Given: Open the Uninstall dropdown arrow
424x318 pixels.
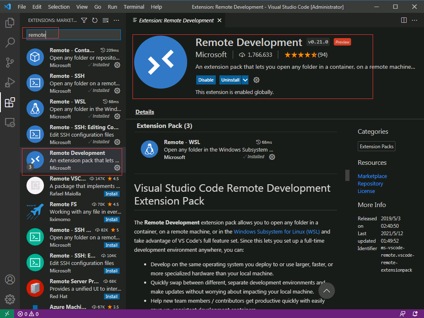Looking at the screenshot, I should pos(245,80).
